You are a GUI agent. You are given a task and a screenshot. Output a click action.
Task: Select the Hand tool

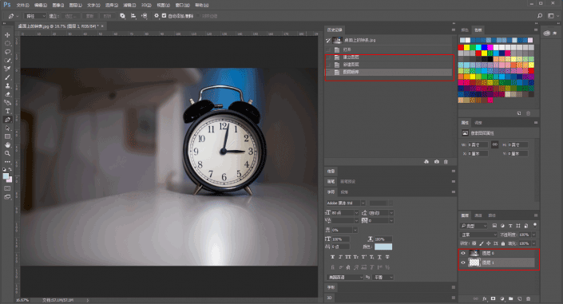(x=7, y=145)
